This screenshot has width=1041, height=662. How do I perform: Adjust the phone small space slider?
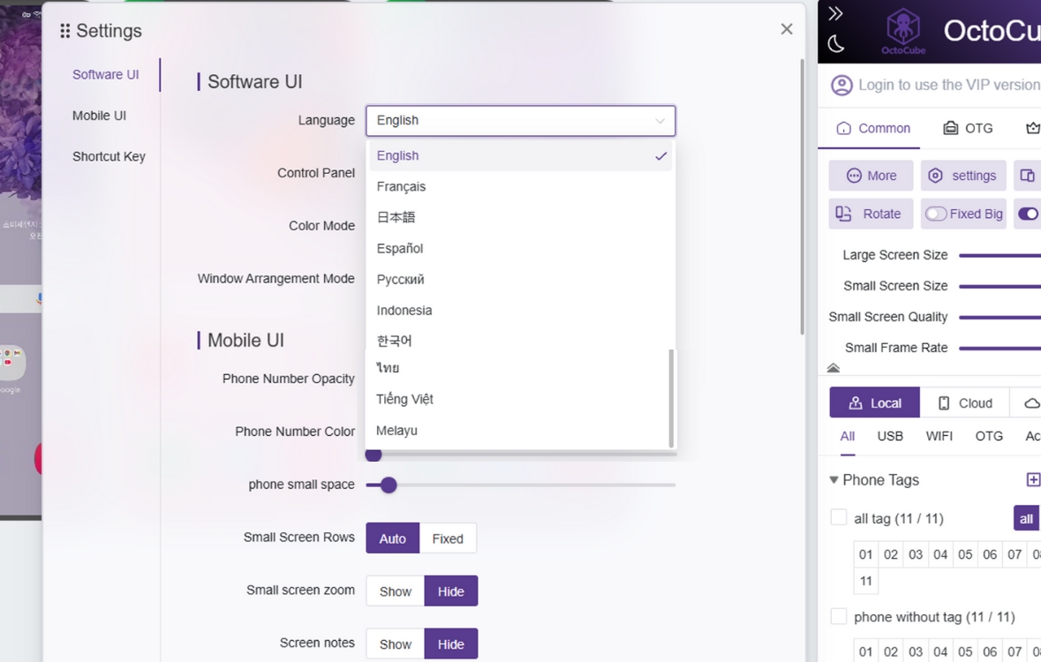click(388, 485)
